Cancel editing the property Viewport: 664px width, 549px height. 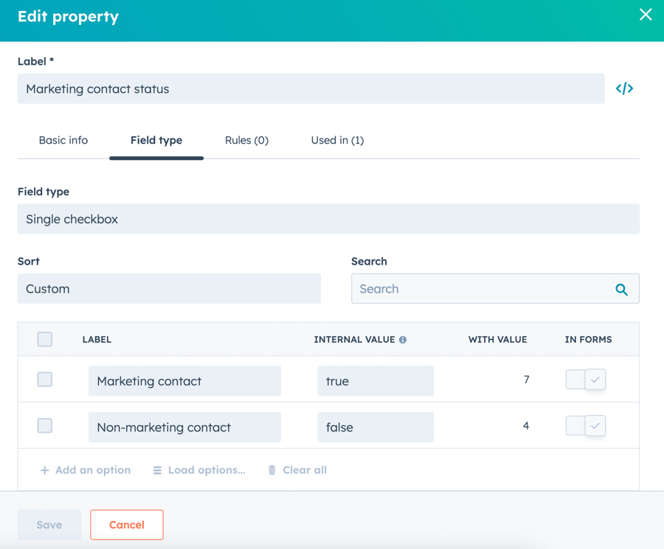(126, 525)
